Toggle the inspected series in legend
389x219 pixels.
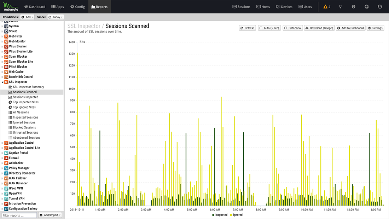[220, 215]
